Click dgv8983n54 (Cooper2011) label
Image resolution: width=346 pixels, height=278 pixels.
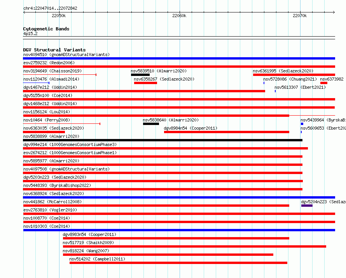(x=89, y=234)
